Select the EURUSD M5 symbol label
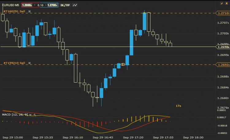 click(10, 5)
